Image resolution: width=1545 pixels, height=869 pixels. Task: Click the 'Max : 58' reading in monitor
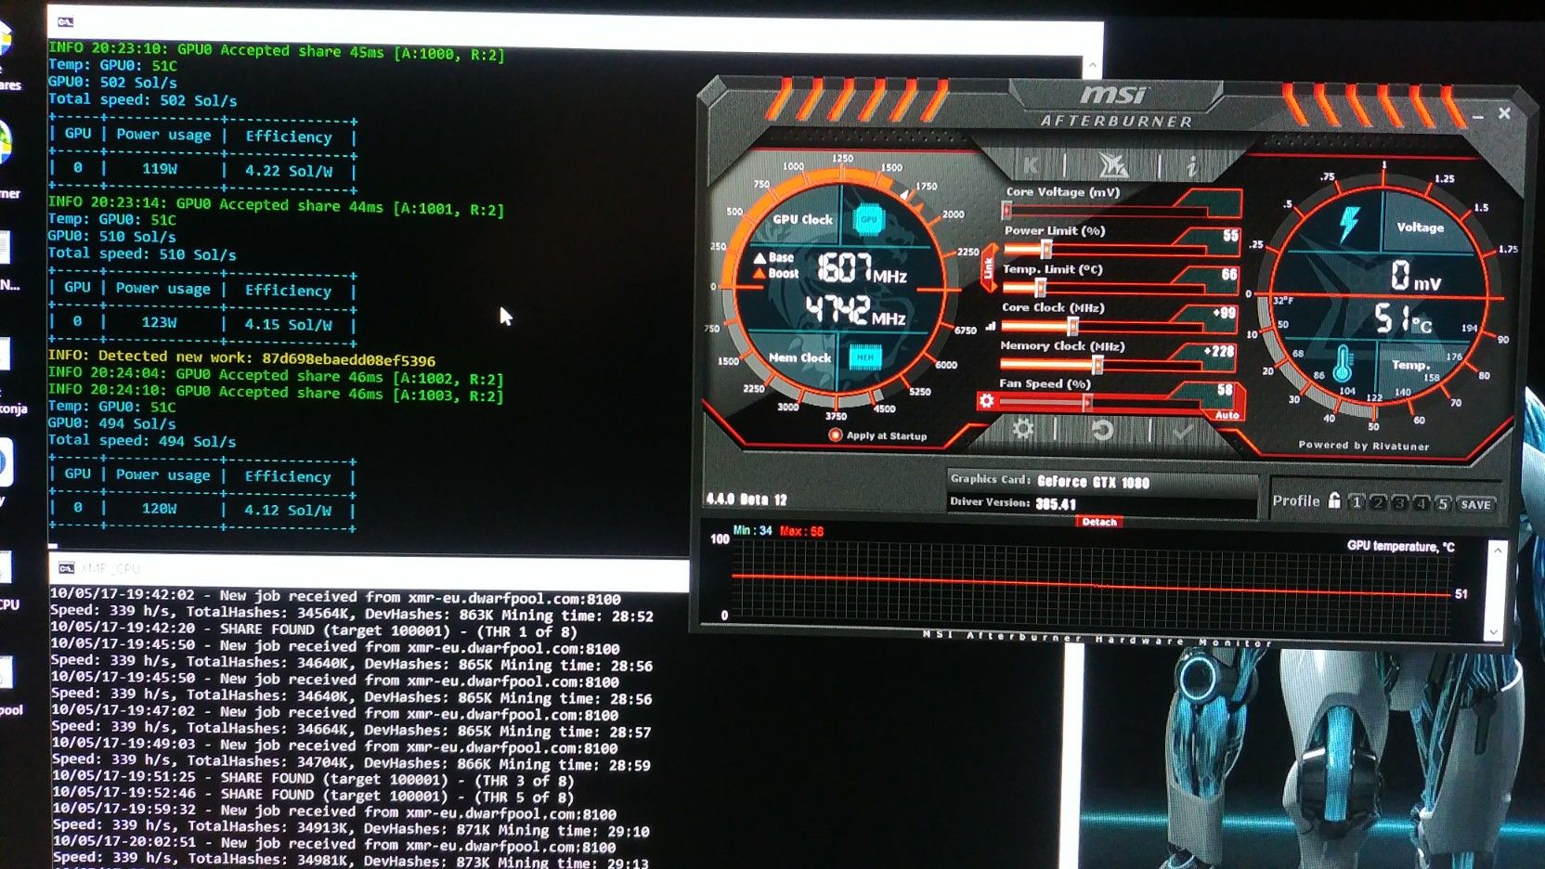pos(801,531)
